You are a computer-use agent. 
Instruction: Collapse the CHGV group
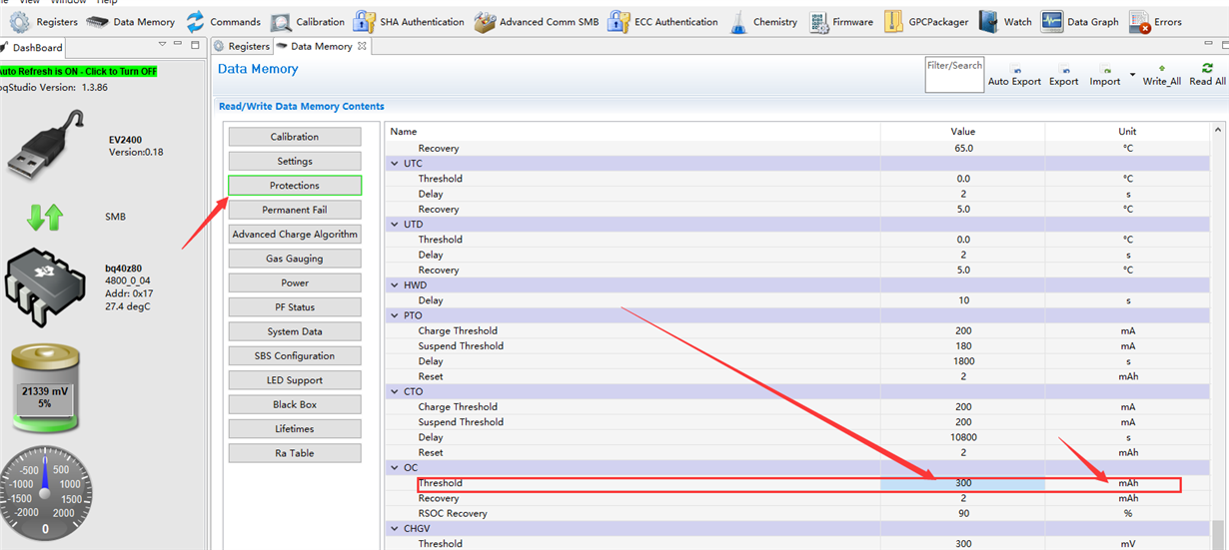pyautogui.click(x=394, y=528)
